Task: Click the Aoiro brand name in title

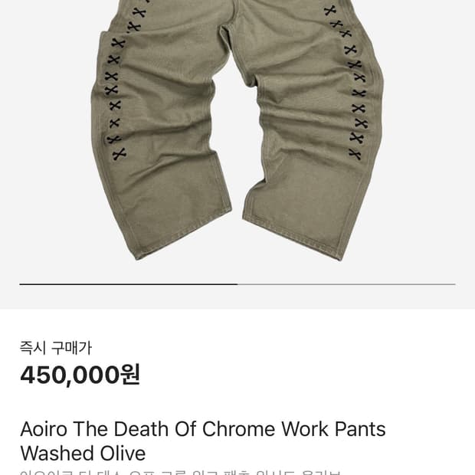Action: tap(44, 429)
